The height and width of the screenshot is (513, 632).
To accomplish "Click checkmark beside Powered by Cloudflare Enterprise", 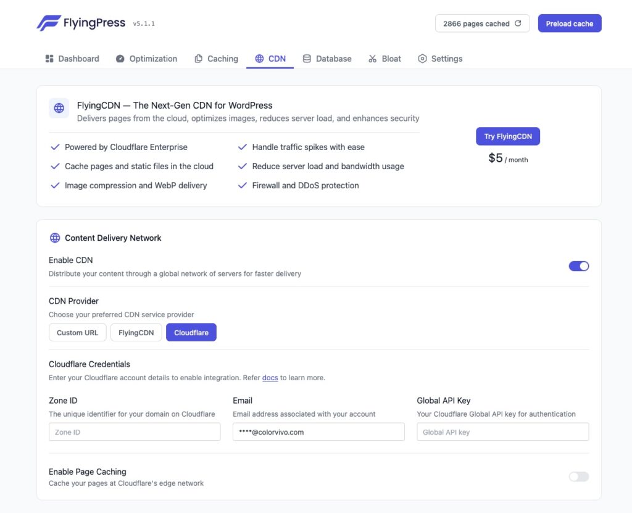I will click(55, 147).
